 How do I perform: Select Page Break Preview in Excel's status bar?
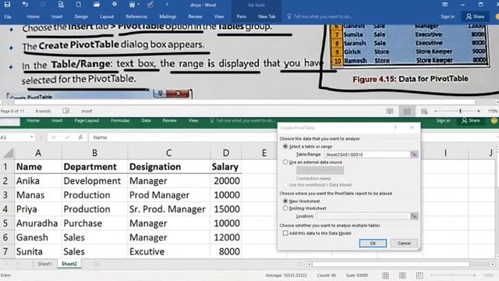419,275
